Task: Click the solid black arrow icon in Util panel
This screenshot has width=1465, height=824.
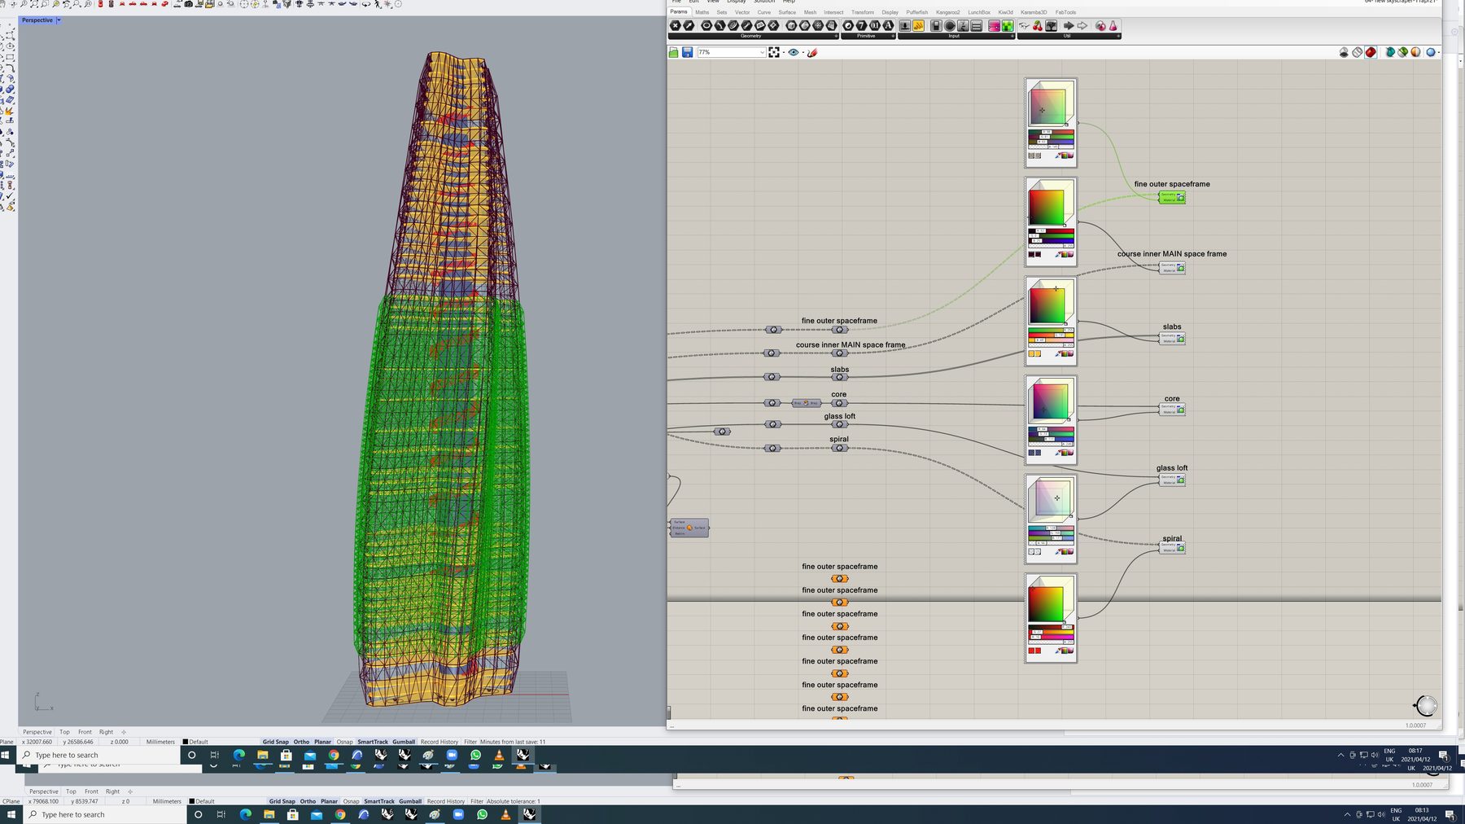Action: 1069,26
